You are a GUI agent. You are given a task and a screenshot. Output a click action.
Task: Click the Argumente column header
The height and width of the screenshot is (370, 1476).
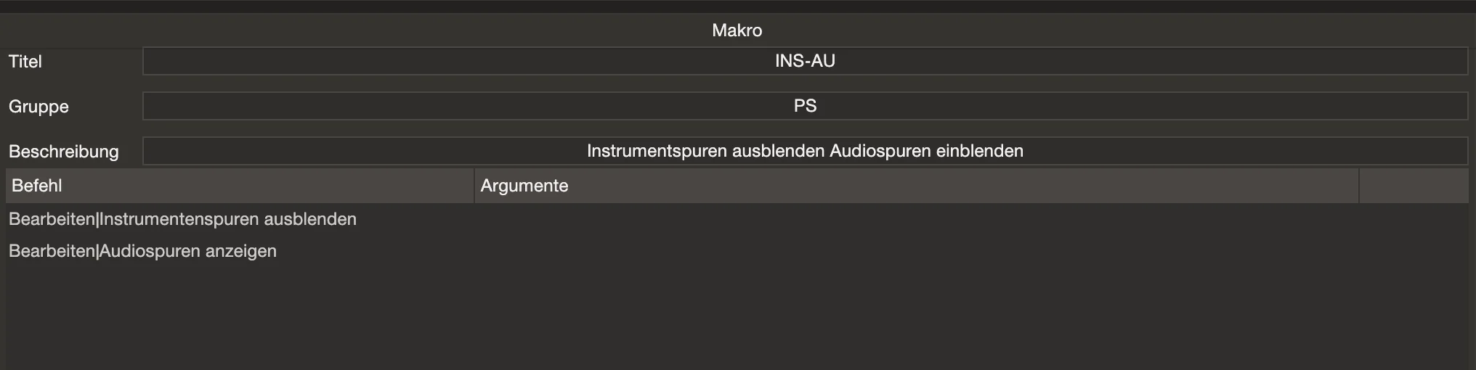click(x=917, y=186)
